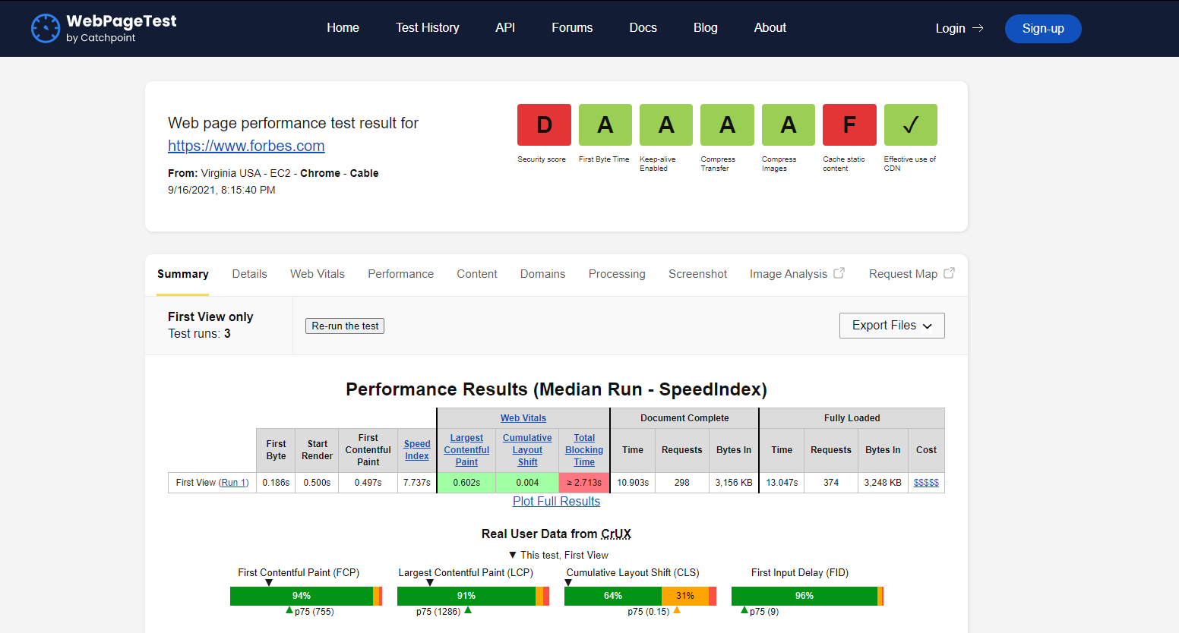The height and width of the screenshot is (633, 1179).
Task: Switch to the Screenshot tab
Action: pyautogui.click(x=697, y=274)
